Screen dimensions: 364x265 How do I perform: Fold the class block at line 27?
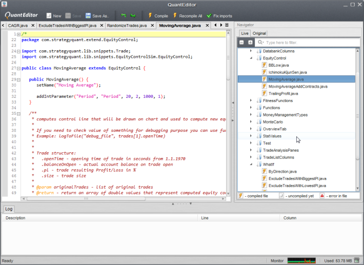18,68
